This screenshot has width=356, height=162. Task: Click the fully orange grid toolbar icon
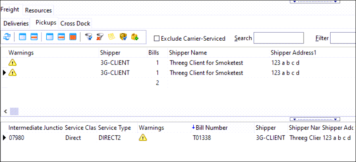tap(73, 37)
